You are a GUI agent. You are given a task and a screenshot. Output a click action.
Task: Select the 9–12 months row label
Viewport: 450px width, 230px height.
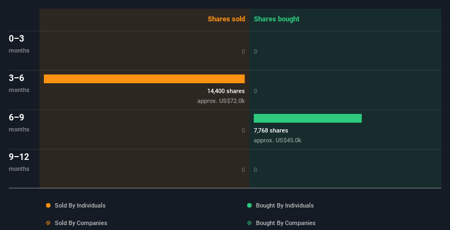pos(19,162)
